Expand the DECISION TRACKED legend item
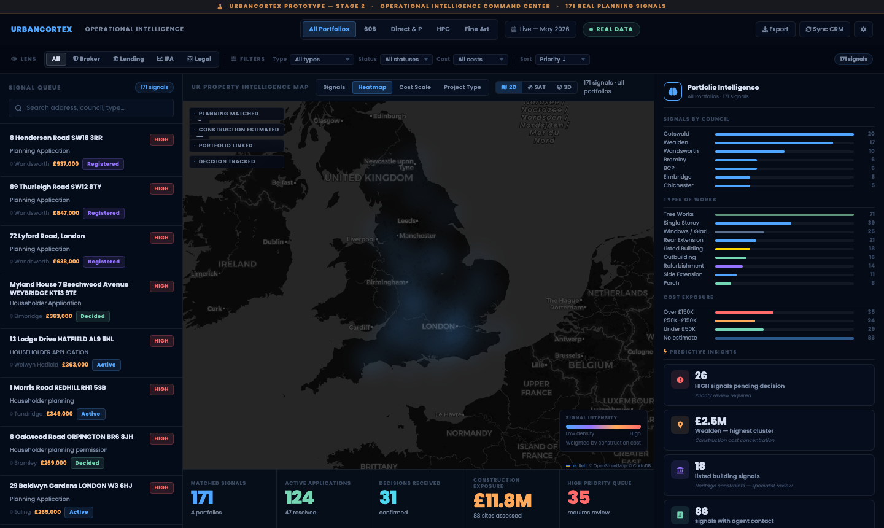Screen dimensions: 884x528 [237, 162]
